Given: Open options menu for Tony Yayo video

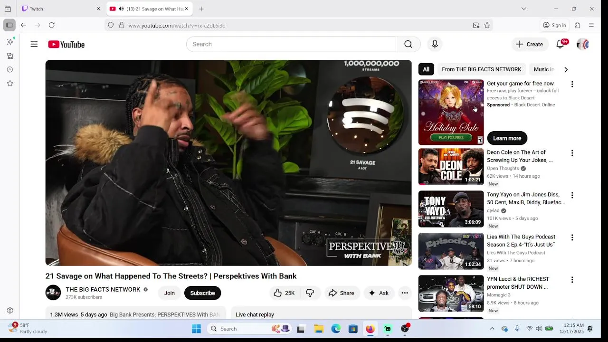Looking at the screenshot, I should pos(572,195).
